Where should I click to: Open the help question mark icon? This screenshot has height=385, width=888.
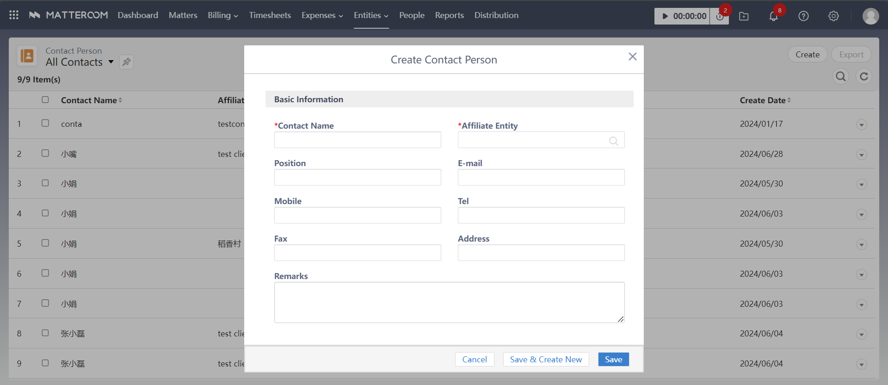(803, 16)
